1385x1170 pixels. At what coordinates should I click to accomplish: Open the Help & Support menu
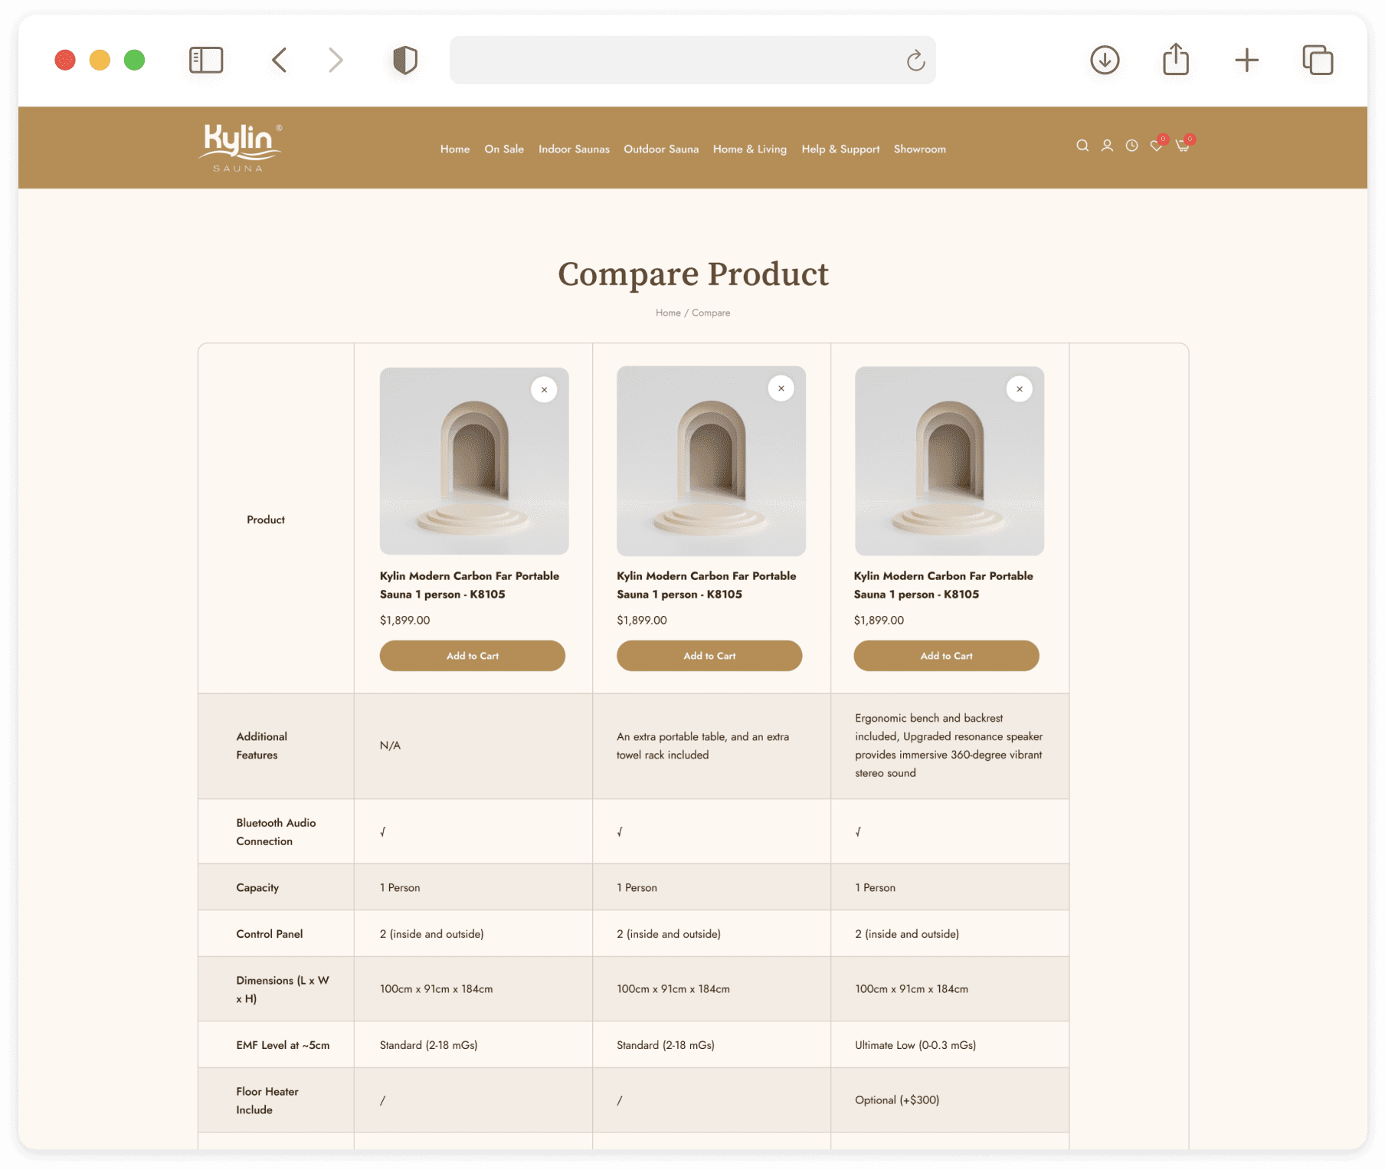[x=840, y=149]
